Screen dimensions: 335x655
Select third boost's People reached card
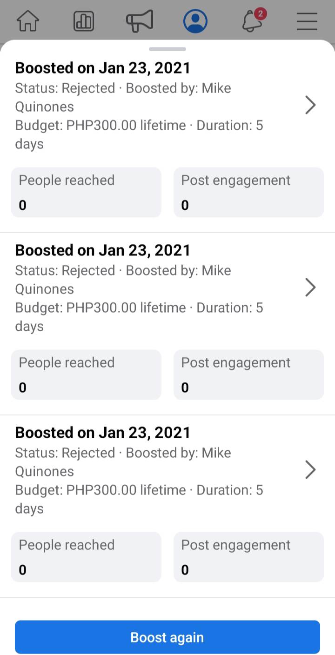coord(86,557)
